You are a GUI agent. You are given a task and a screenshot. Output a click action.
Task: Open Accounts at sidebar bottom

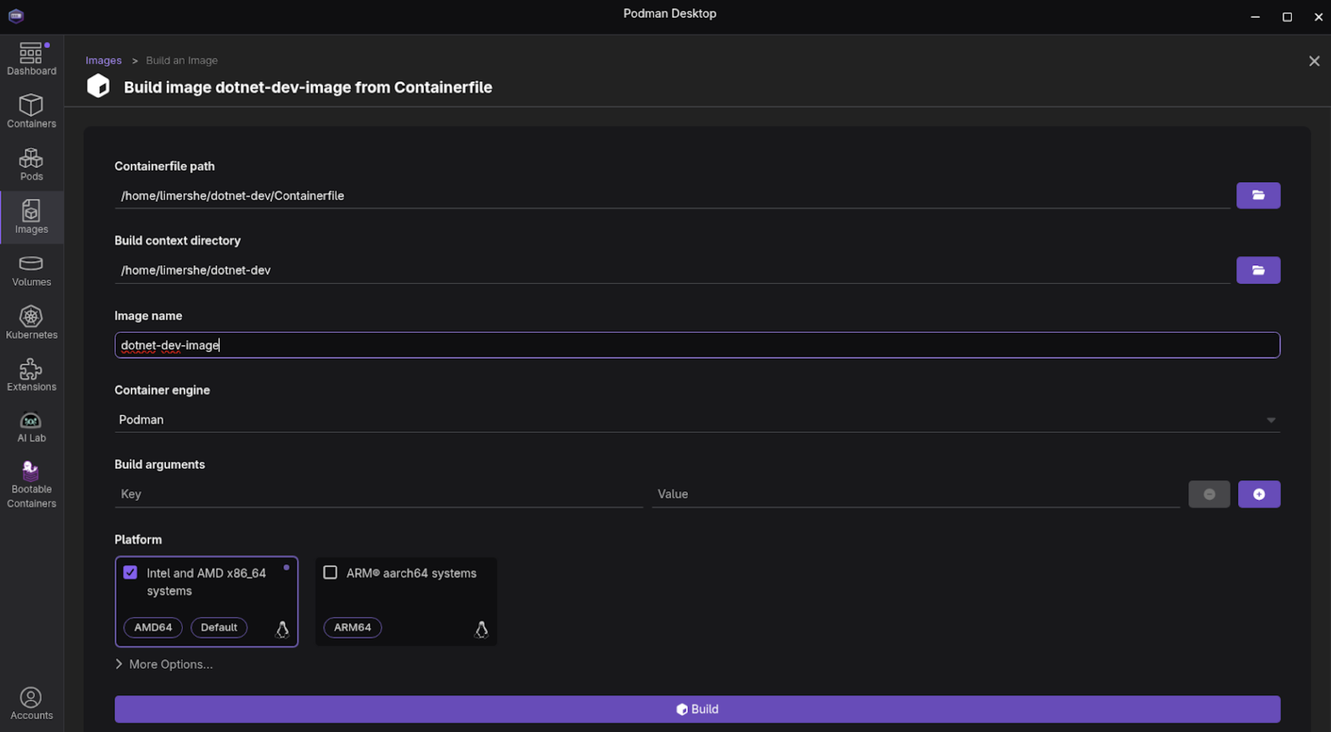[x=31, y=703]
